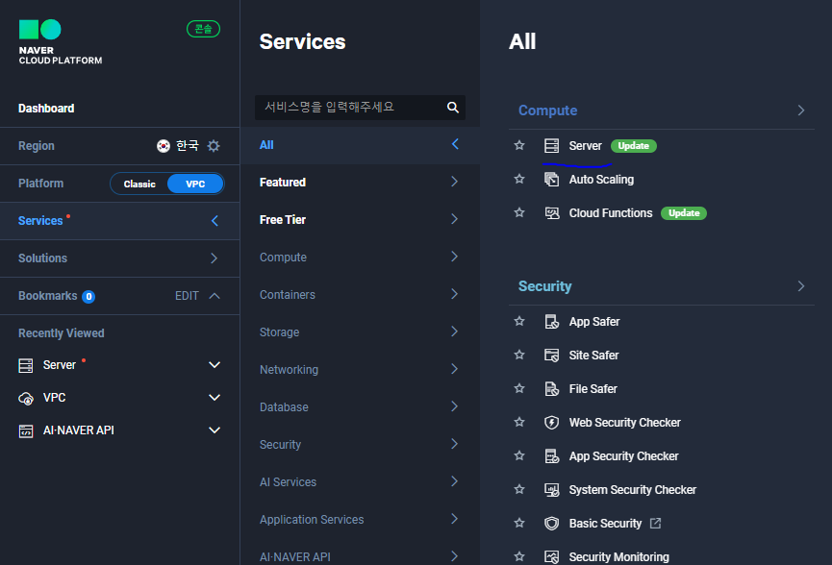The image size is (832, 565).
Task: Bookmark Cloud Functions with its star
Action: (519, 212)
